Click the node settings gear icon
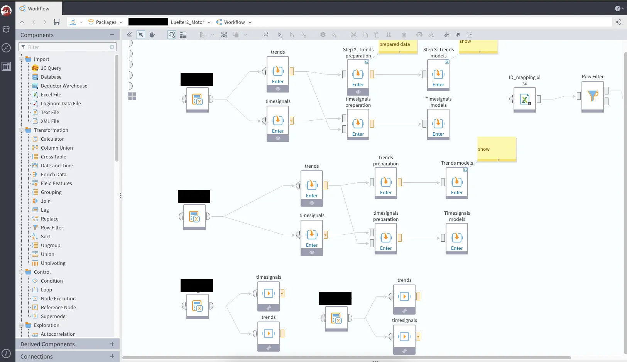Image resolution: width=627 pixels, height=362 pixels. click(x=323, y=35)
